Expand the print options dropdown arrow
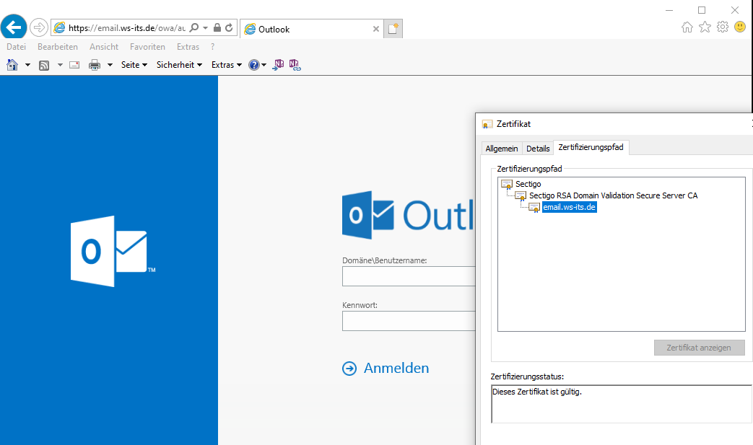The width and height of the screenshot is (753, 445). point(110,65)
